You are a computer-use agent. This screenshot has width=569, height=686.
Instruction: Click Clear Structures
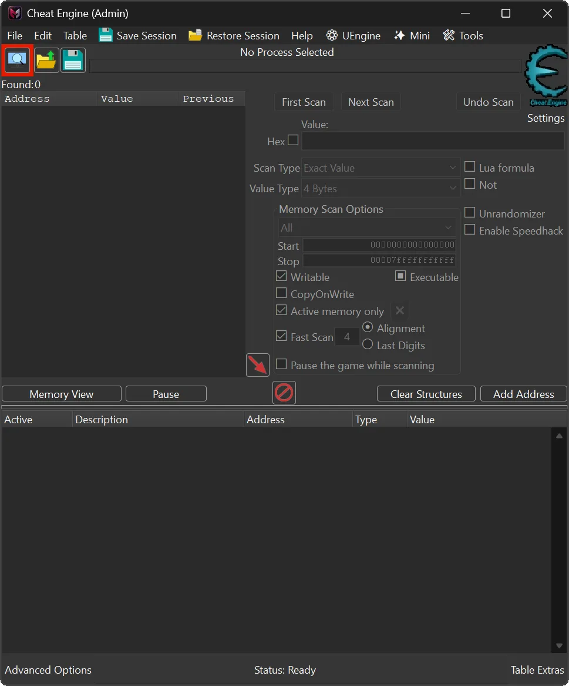426,394
